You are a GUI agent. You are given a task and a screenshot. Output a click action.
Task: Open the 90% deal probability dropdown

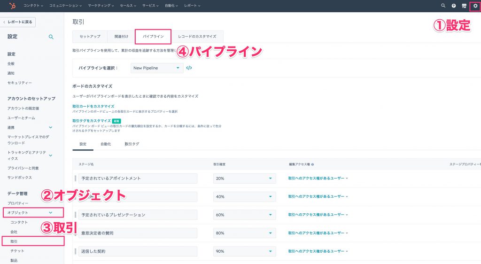244,251
